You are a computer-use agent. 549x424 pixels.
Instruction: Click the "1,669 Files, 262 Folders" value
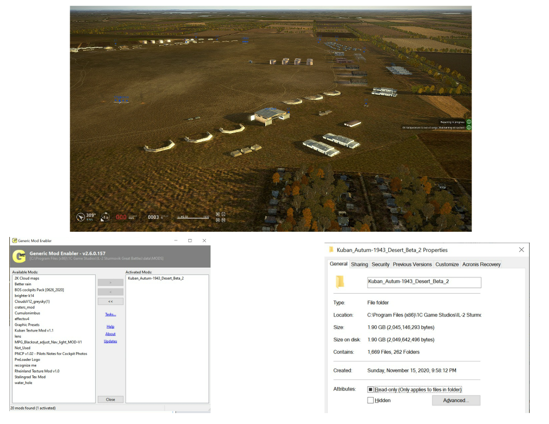pyautogui.click(x=393, y=352)
